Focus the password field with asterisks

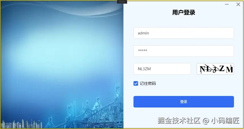tap(184, 51)
